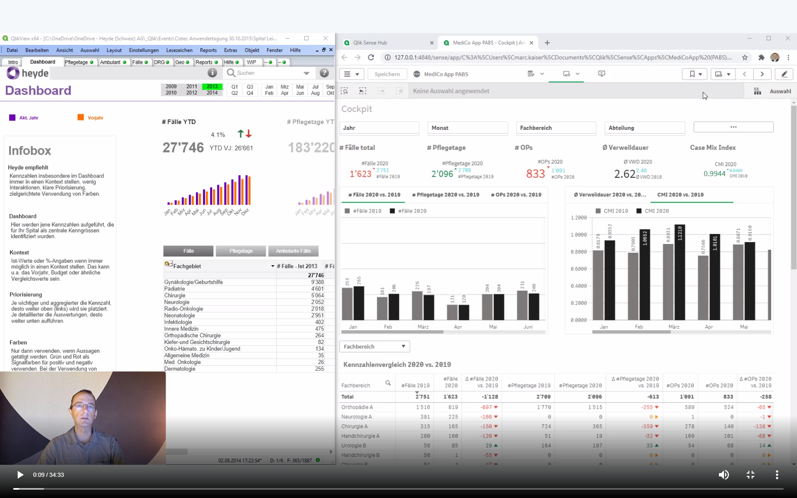Toggle '#Fälle 2019' legend entry
The width and height of the screenshot is (797, 498).
tap(363, 211)
